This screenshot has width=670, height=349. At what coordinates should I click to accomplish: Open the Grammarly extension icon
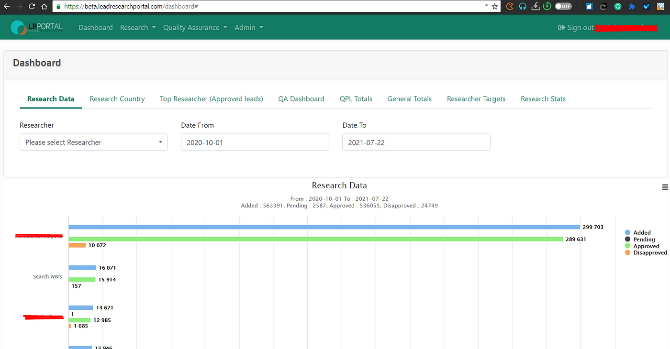click(x=618, y=7)
